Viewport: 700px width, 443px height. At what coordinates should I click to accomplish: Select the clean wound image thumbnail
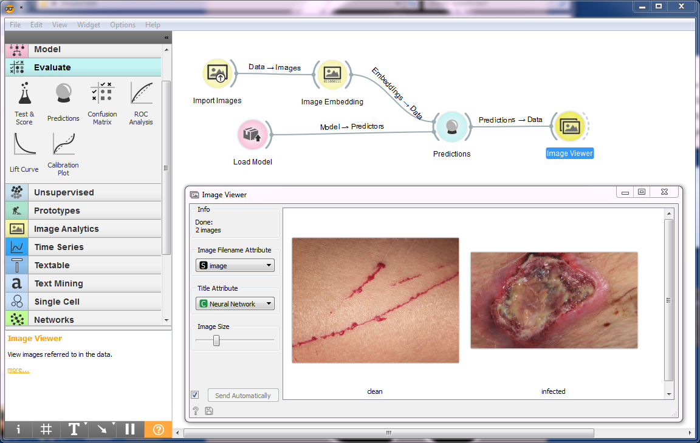click(x=376, y=300)
